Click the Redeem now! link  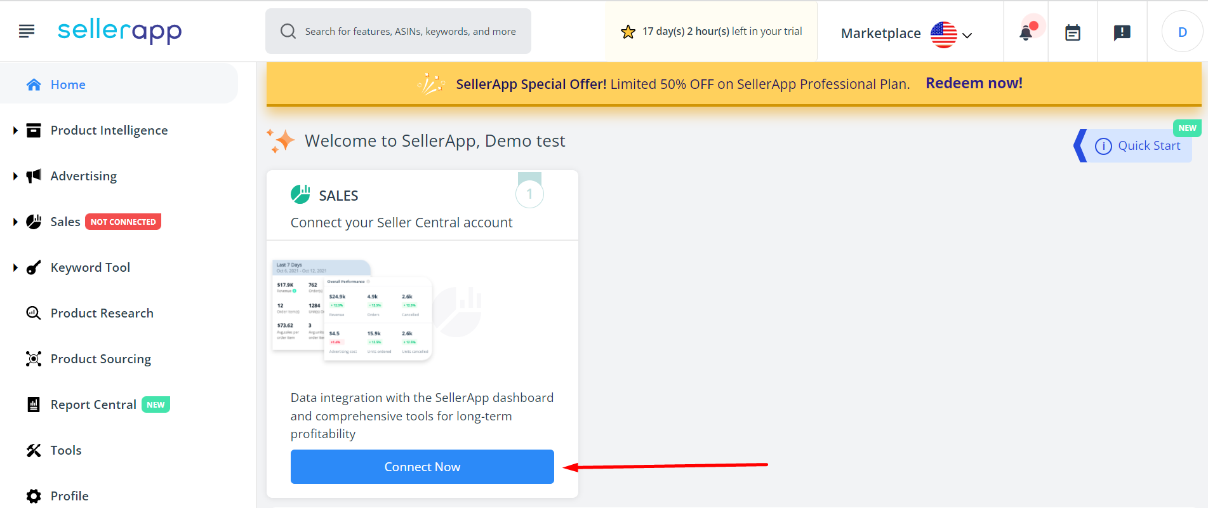(974, 83)
